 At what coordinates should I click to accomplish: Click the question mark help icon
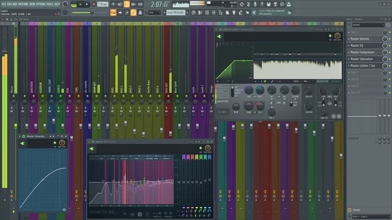coord(262,4)
